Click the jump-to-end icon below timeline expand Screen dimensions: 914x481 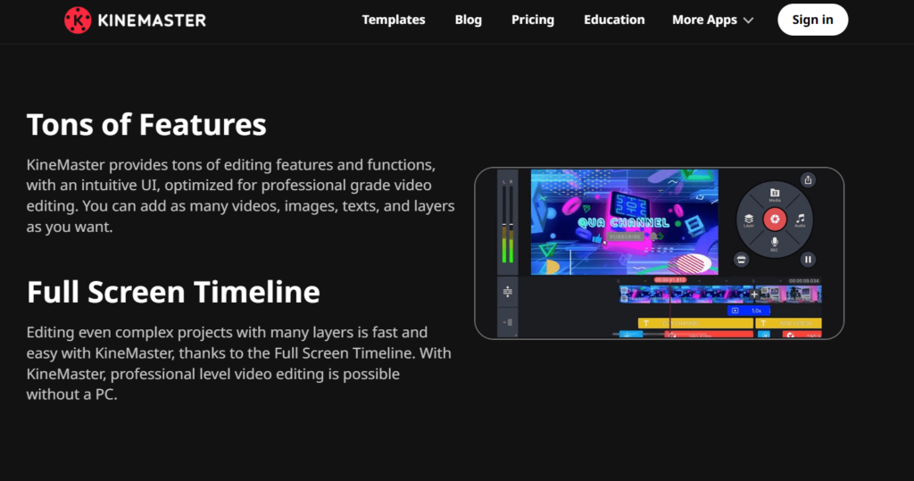[508, 322]
